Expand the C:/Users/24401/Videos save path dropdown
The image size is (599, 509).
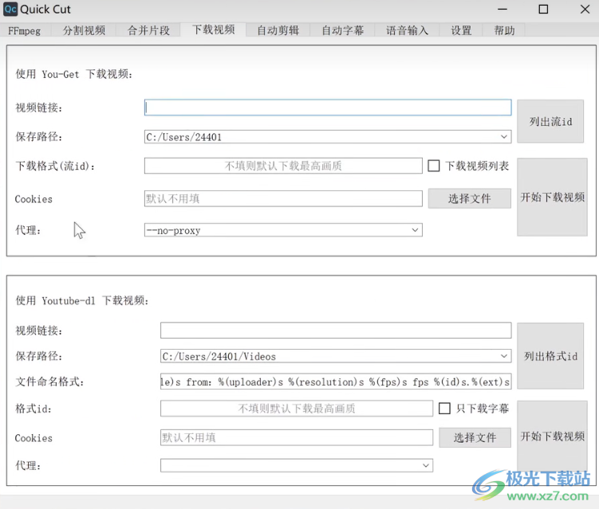(x=336, y=356)
